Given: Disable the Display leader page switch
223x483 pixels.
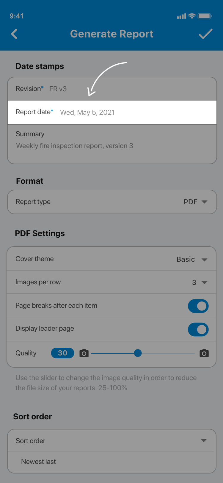Looking at the screenshot, I should pos(198,330).
